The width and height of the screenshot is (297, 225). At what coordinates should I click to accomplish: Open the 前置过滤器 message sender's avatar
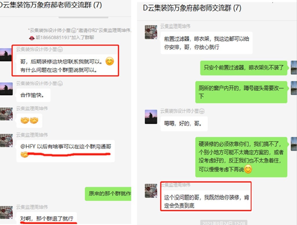[x=151, y=32]
